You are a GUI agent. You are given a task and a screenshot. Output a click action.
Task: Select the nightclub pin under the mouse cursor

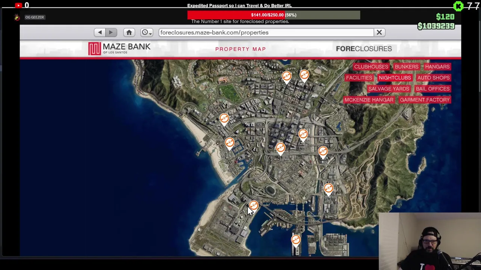[x=254, y=206]
